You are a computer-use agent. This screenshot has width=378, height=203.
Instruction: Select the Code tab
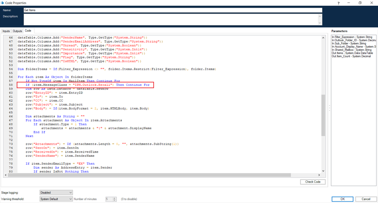(x=28, y=31)
